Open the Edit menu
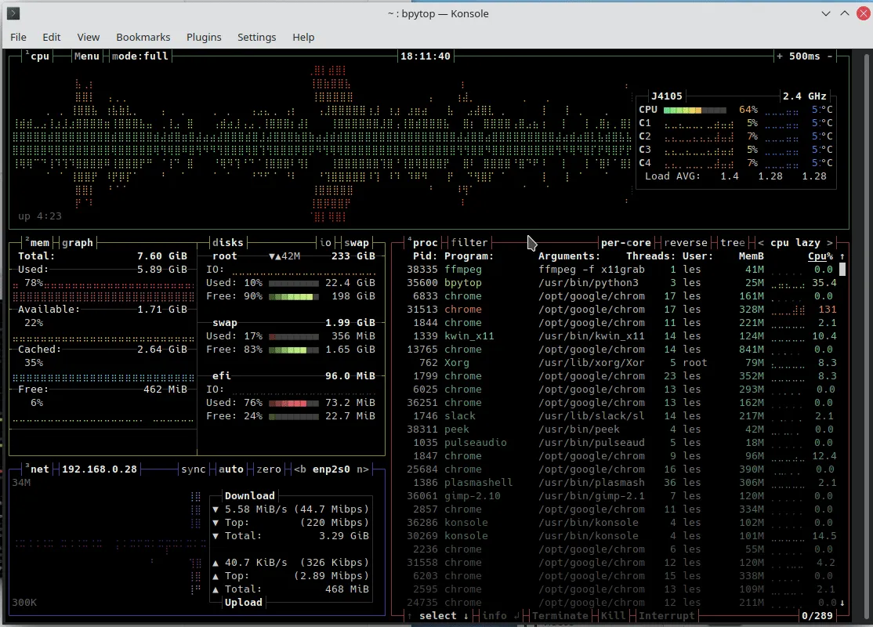Image resolution: width=873 pixels, height=627 pixels. [x=51, y=37]
